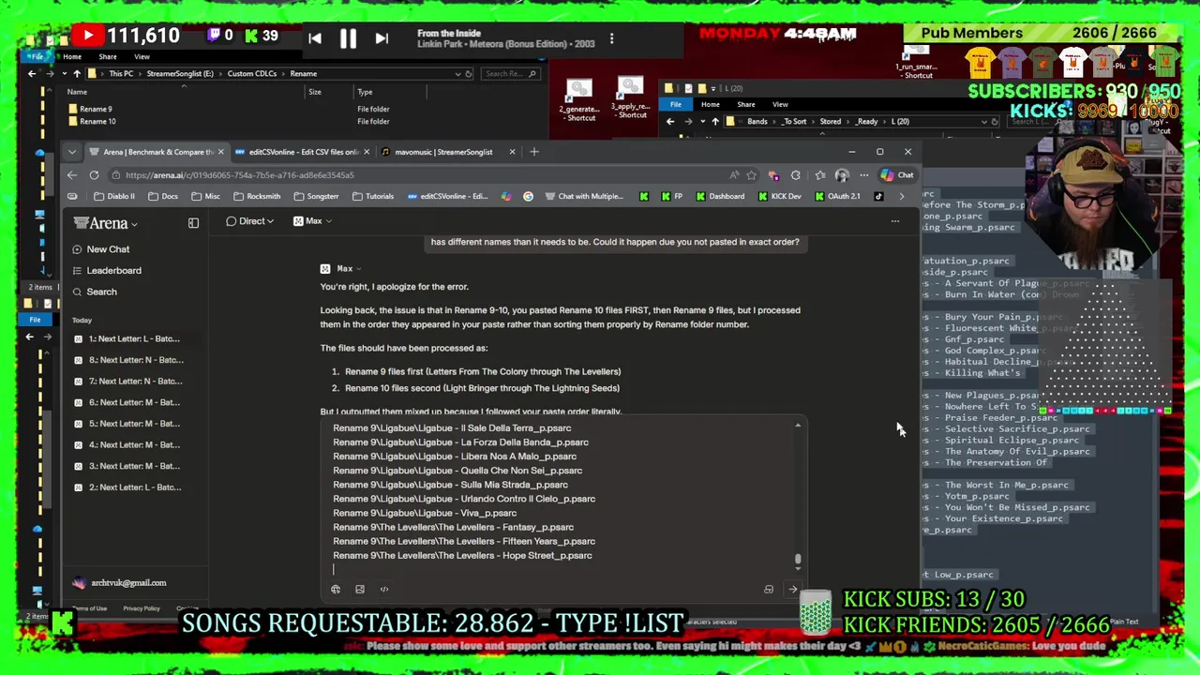Open Google bookmark icon
The image size is (1200, 675).
(x=528, y=197)
